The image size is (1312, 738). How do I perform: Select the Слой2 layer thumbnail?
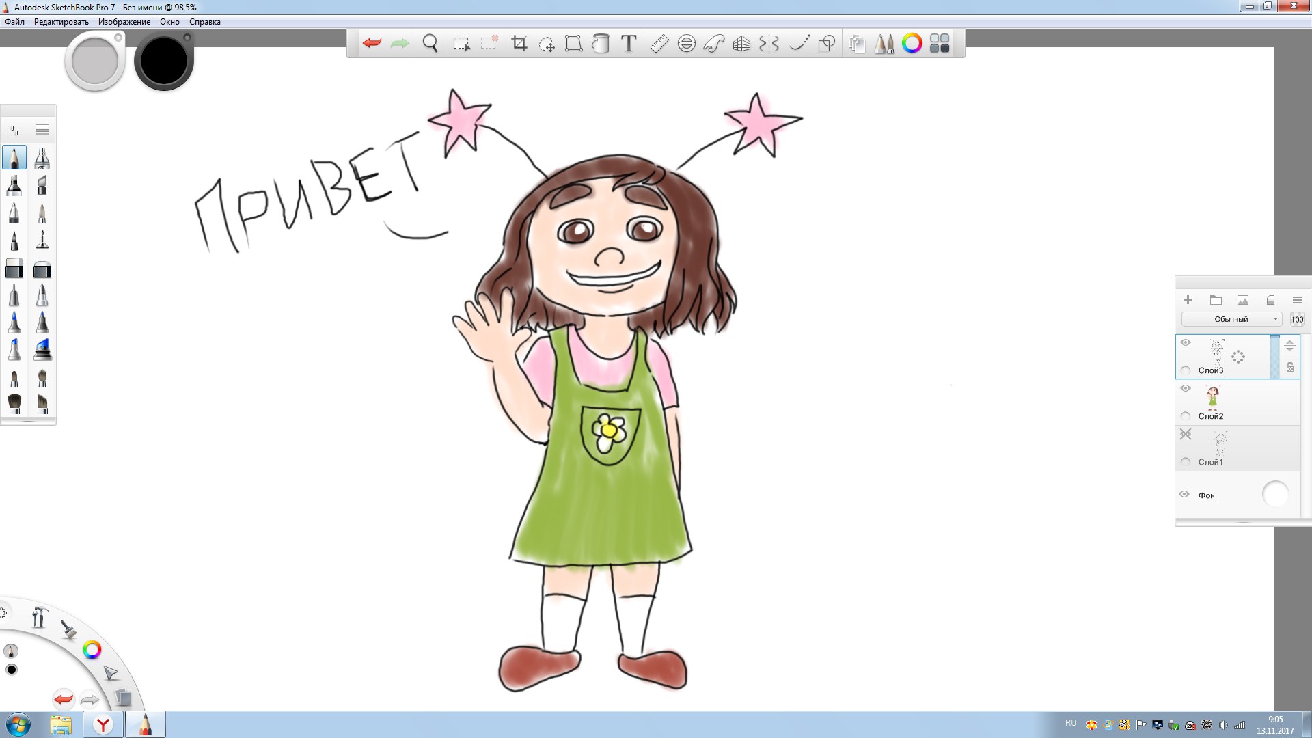tap(1213, 396)
